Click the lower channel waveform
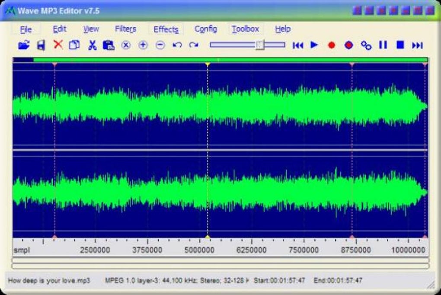This screenshot has height=295, width=441. (x=220, y=192)
